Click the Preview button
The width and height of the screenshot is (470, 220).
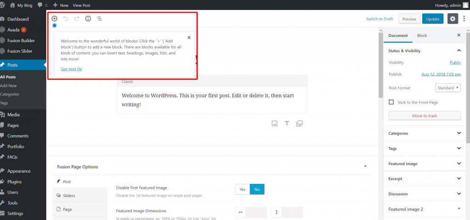coord(409,19)
